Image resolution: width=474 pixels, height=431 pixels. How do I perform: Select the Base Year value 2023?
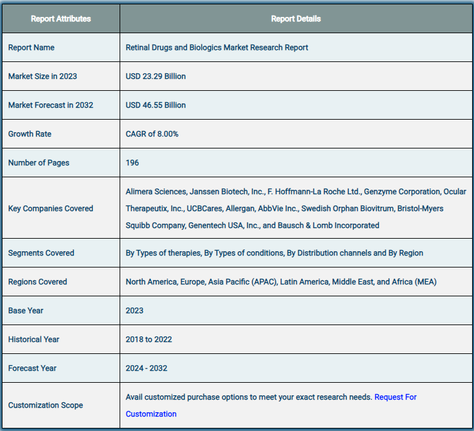[x=135, y=311]
